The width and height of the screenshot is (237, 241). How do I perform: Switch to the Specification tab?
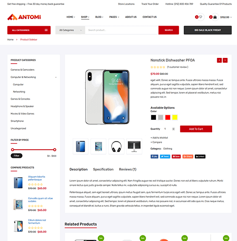click(103, 169)
